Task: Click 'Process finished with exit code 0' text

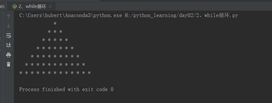Action: click(66, 89)
